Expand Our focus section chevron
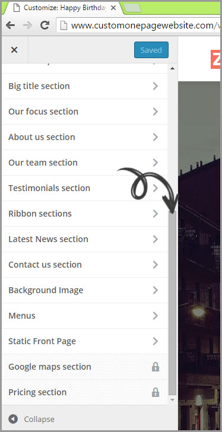 pyautogui.click(x=156, y=112)
